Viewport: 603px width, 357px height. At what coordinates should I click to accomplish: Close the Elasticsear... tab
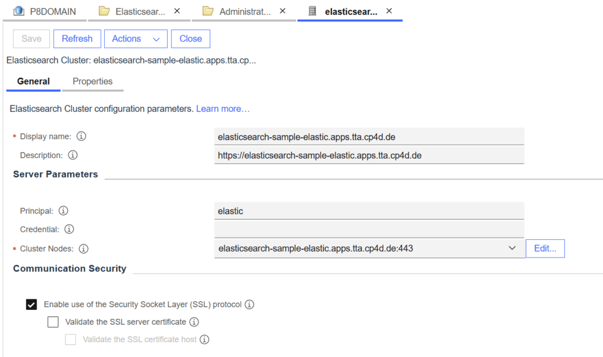pos(177,11)
